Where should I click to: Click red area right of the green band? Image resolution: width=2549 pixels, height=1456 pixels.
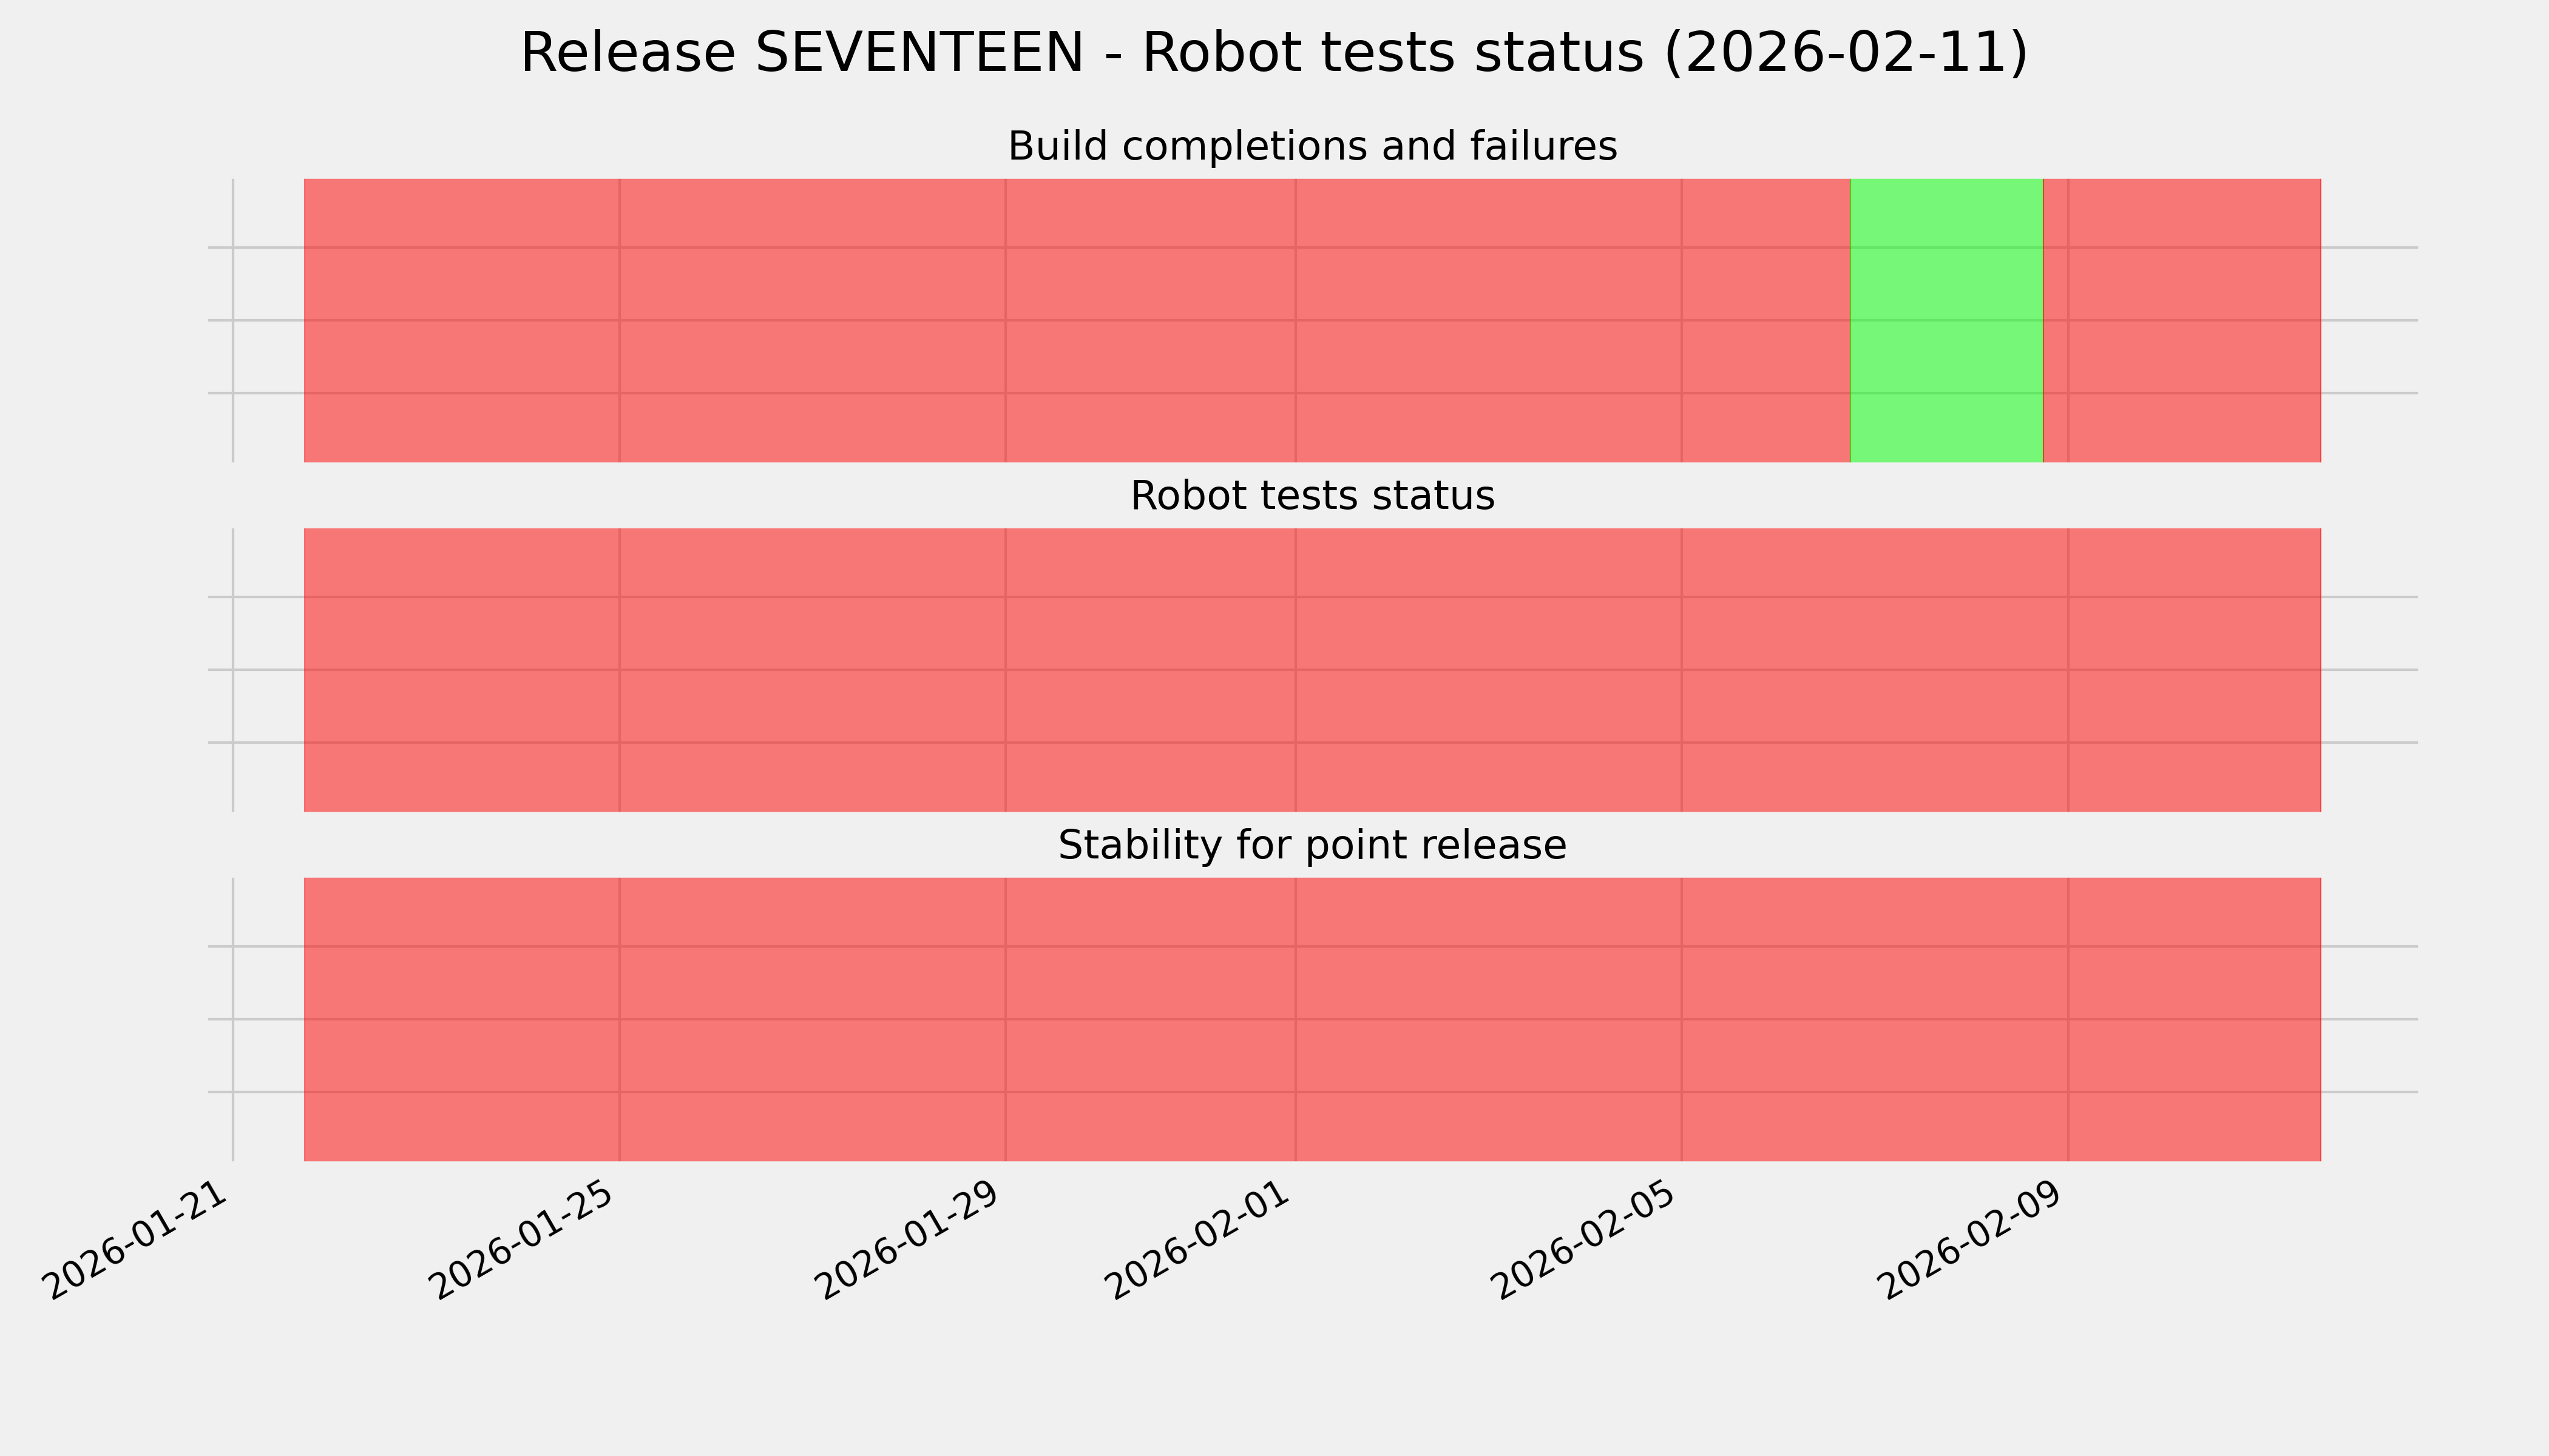coord(2181,320)
